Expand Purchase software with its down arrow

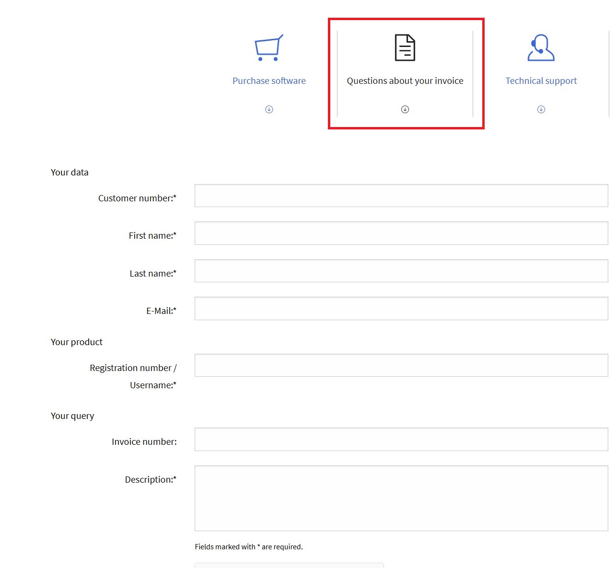(269, 109)
